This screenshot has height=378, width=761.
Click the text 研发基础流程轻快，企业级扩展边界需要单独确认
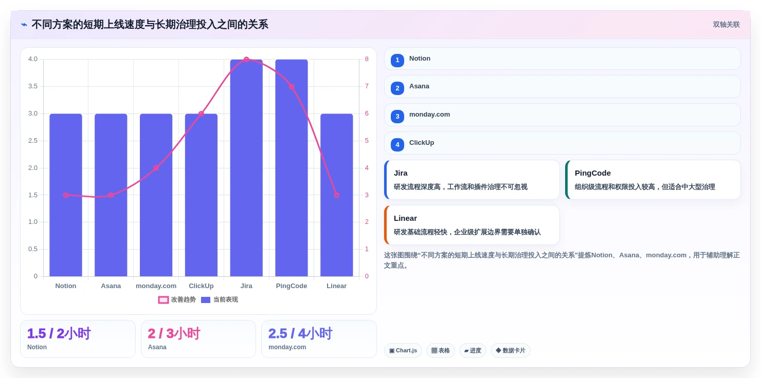coord(467,232)
